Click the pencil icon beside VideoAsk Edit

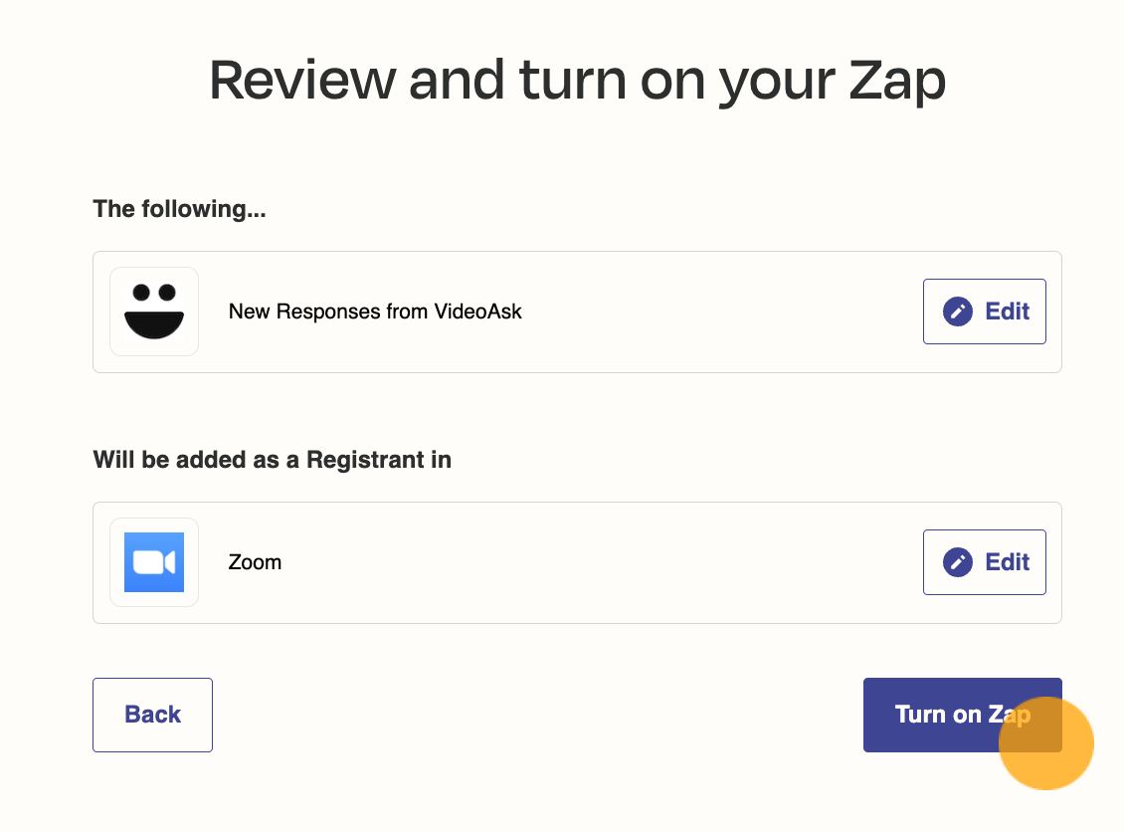958,312
